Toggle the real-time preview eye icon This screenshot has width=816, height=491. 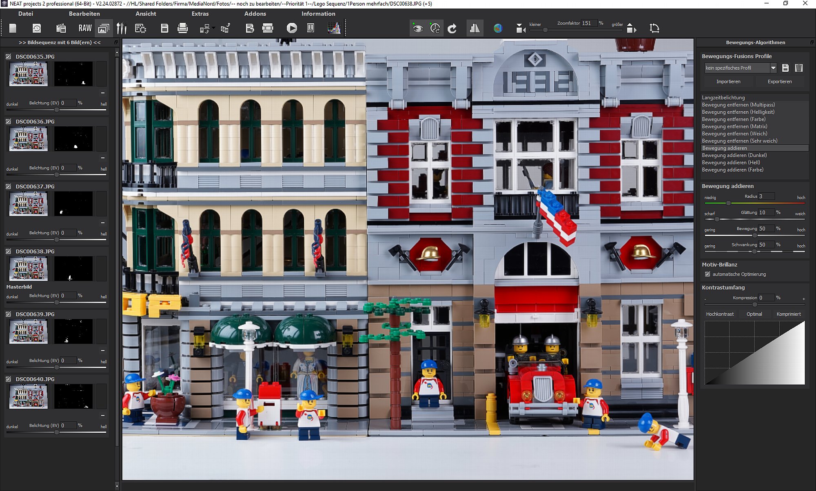(x=417, y=28)
